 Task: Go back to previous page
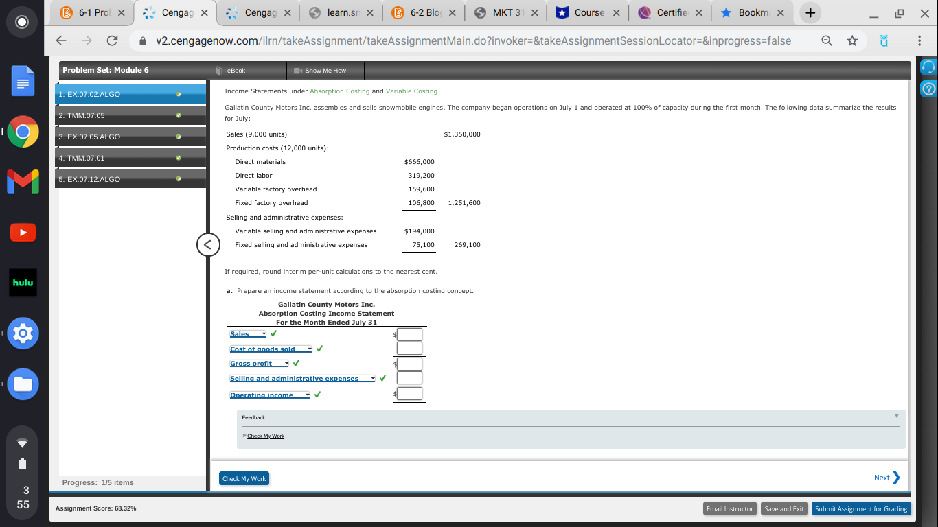(x=62, y=41)
